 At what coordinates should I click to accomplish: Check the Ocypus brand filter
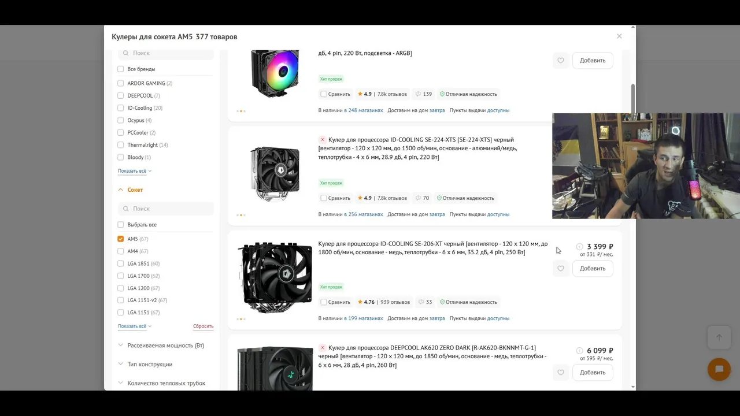click(x=121, y=120)
